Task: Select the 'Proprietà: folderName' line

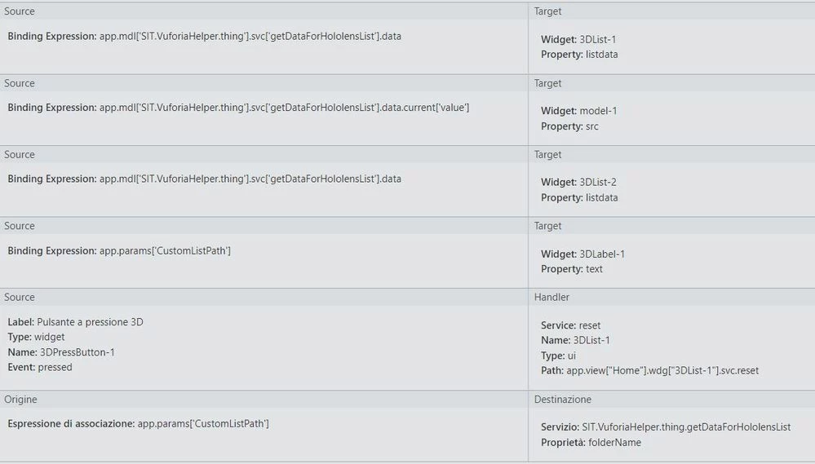Action: 591,443
